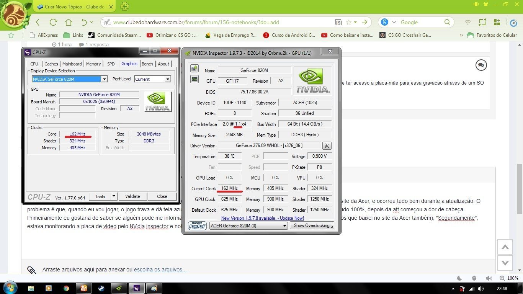Screen dimensions: 523x294
Task: Open the Wi-Fi sharing icon in toolbar
Action: tap(467, 22)
